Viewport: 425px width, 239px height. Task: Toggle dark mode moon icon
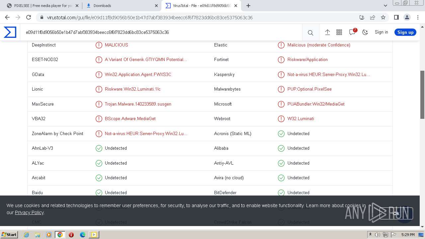coord(365,32)
